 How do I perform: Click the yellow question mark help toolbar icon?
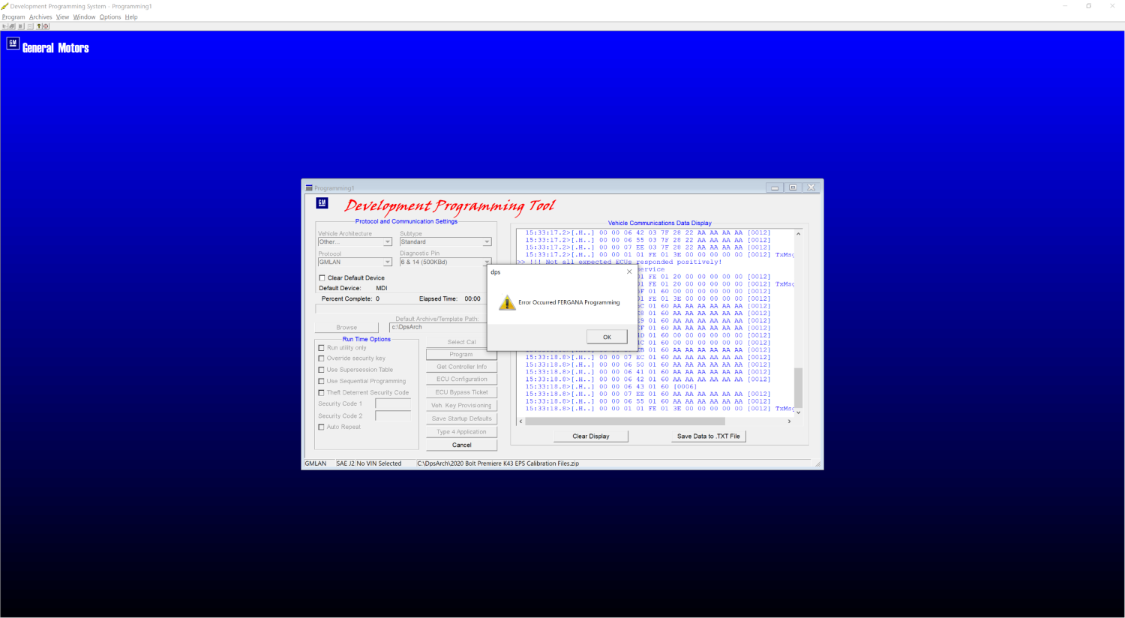pos(39,26)
